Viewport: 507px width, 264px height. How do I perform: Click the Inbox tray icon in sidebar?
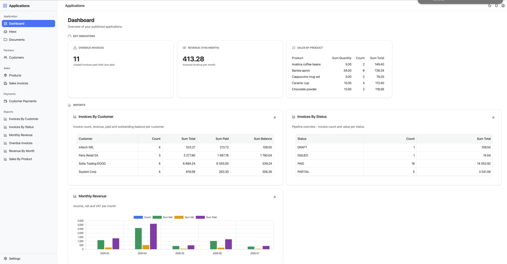(x=5, y=32)
